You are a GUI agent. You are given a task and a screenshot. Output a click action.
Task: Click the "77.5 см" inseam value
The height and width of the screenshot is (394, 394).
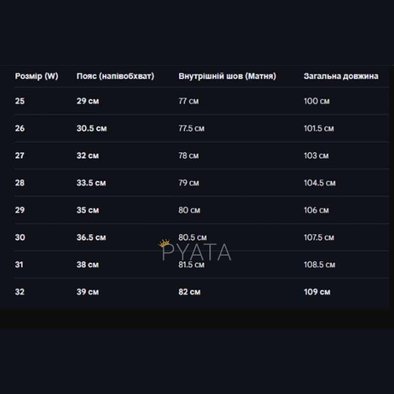191,129
